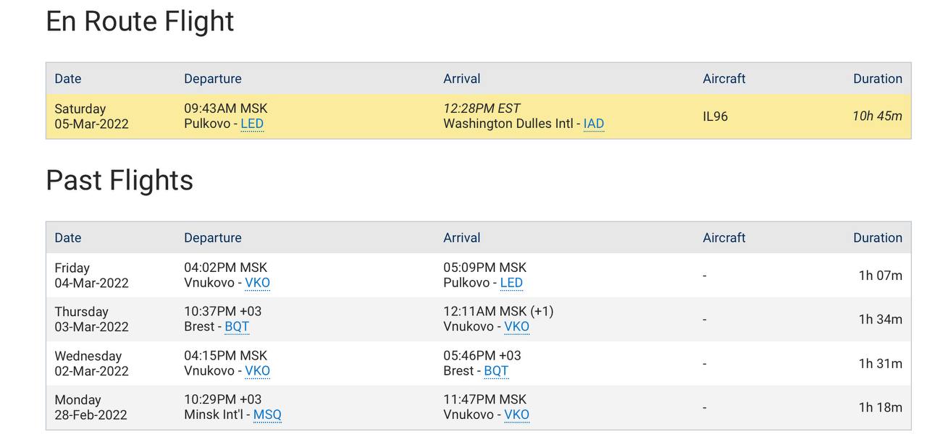Click the Saturday 05-Mar-2022 date cell

(x=91, y=116)
